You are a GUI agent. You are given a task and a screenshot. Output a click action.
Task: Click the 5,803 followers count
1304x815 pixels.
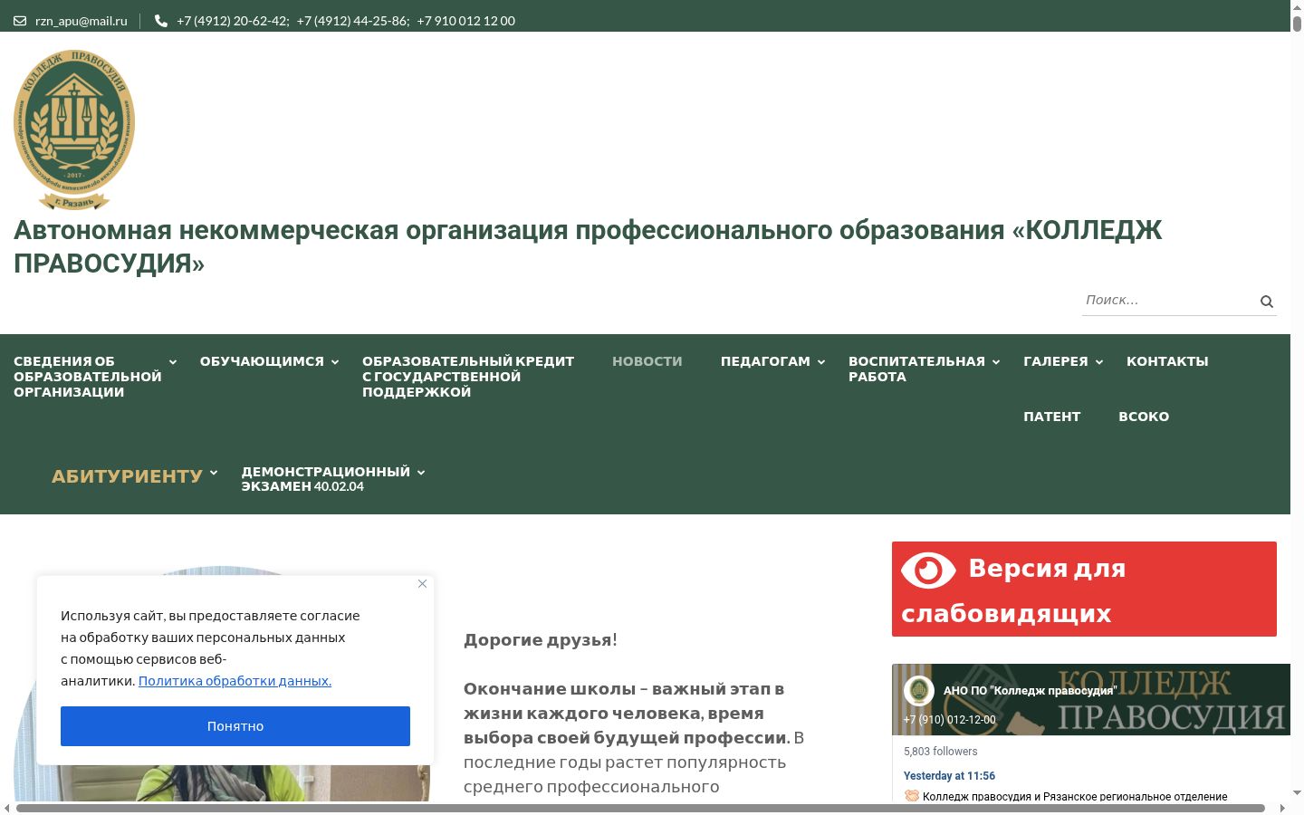[941, 752]
